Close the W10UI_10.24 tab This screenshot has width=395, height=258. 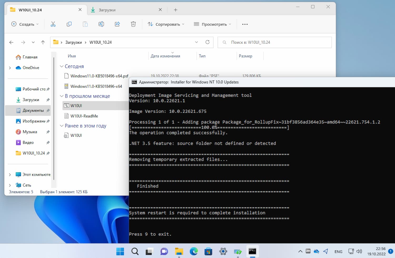click(80, 9)
